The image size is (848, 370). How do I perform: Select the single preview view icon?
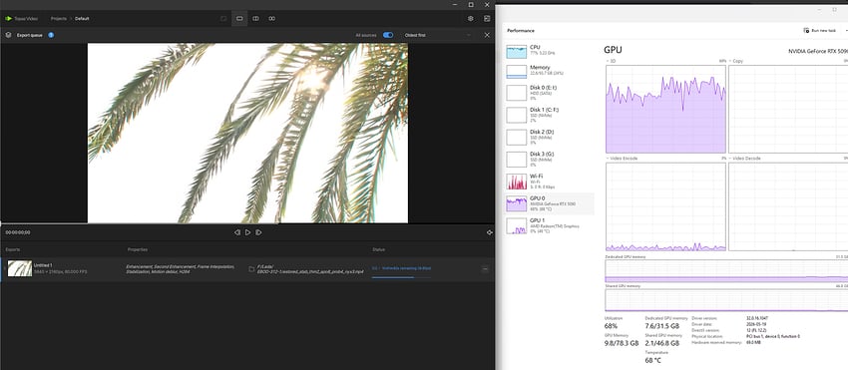[239, 18]
